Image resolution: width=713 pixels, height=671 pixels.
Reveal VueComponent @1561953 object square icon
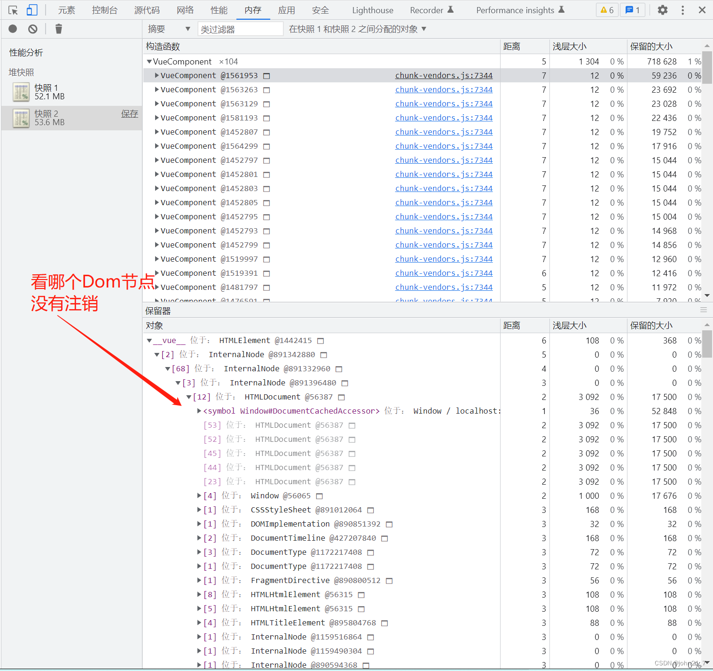click(266, 76)
